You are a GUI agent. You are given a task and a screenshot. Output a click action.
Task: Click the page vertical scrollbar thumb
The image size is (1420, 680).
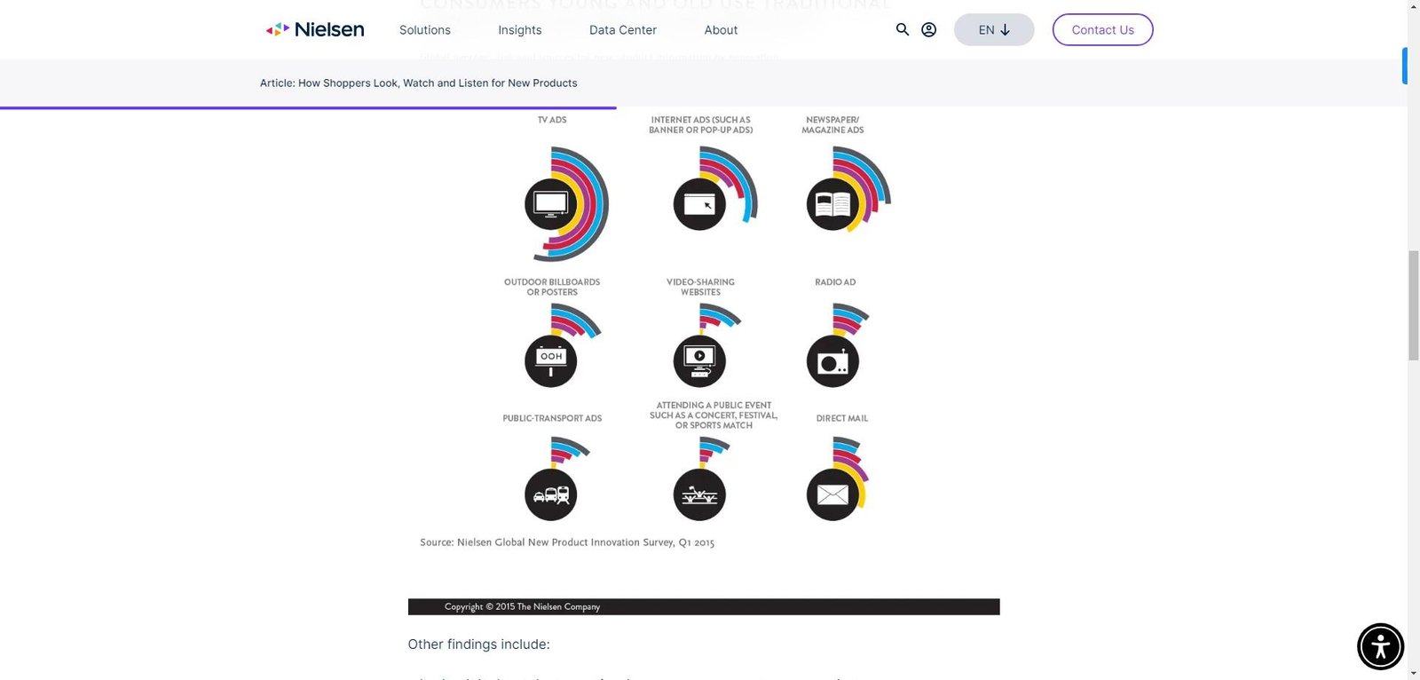[1414, 305]
